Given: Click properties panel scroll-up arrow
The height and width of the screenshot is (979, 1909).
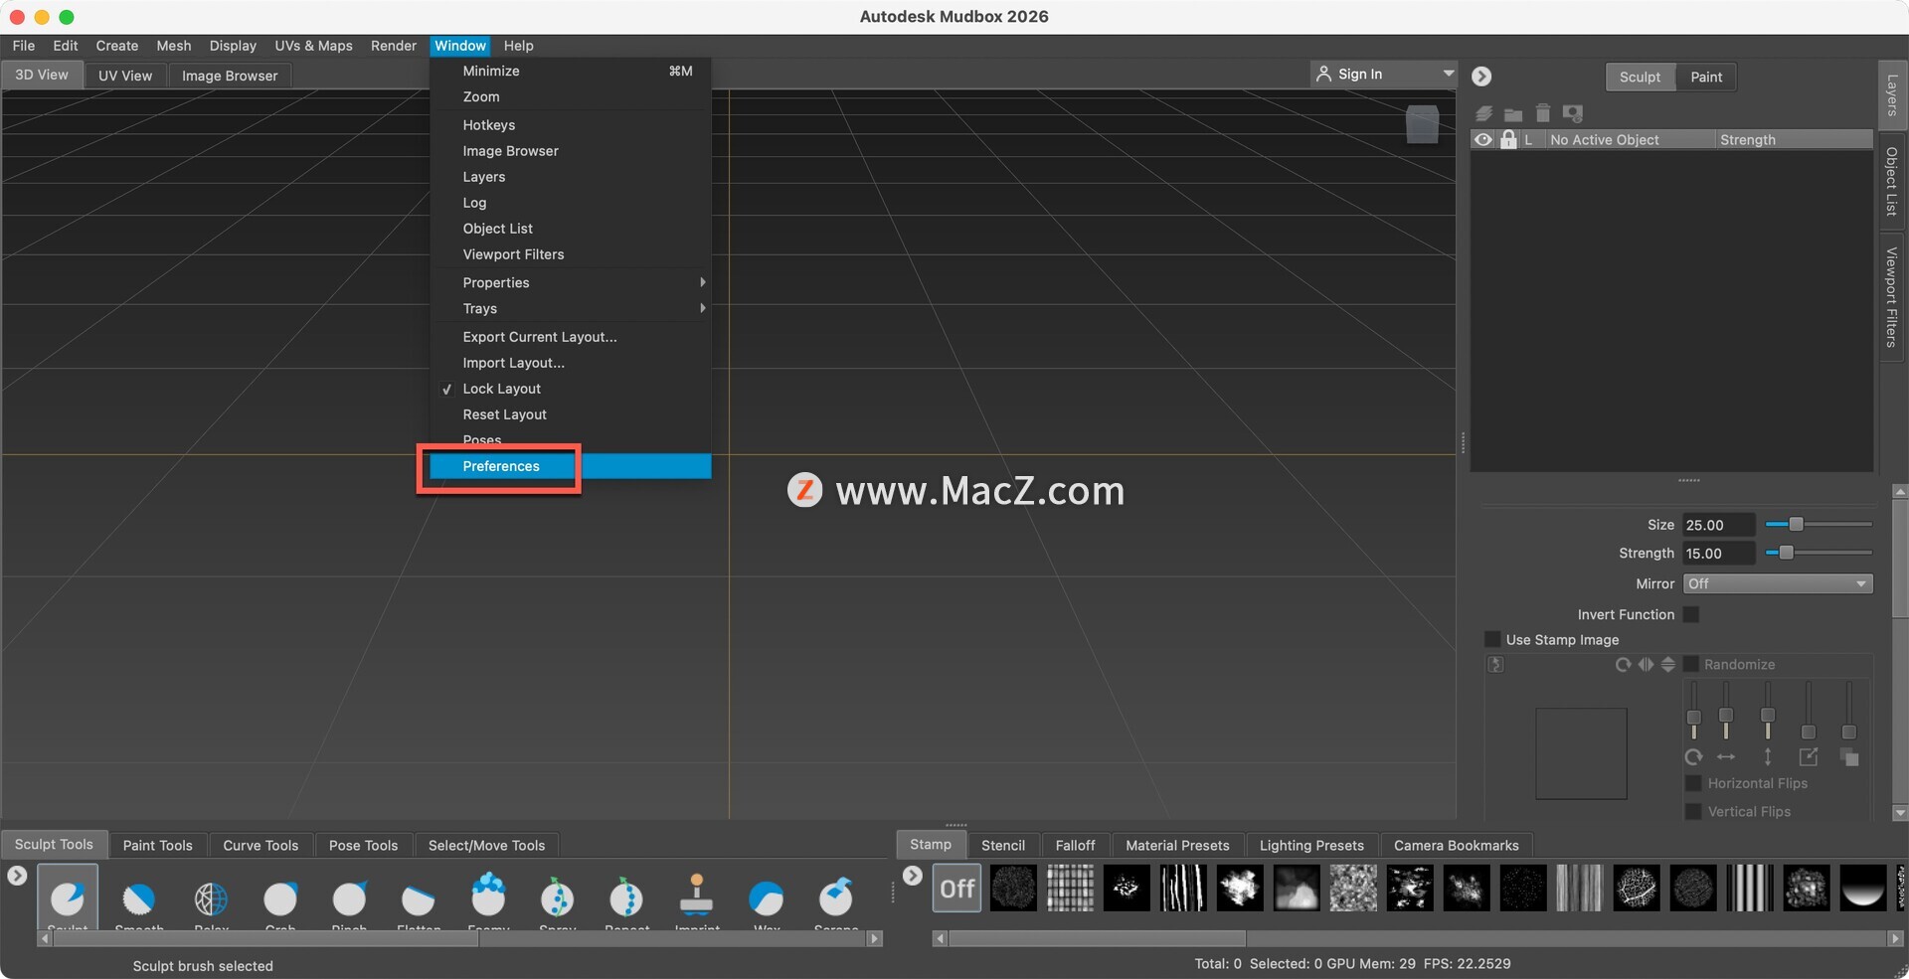Looking at the screenshot, I should click(x=1900, y=491).
